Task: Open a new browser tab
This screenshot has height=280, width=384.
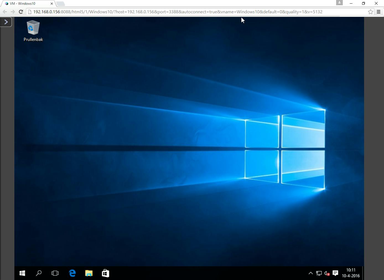Action: coord(61,4)
